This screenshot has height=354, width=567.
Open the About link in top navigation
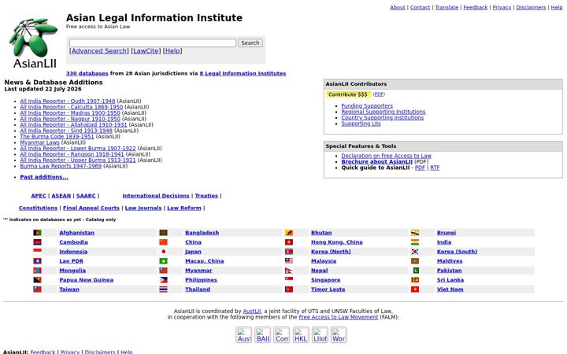click(398, 7)
